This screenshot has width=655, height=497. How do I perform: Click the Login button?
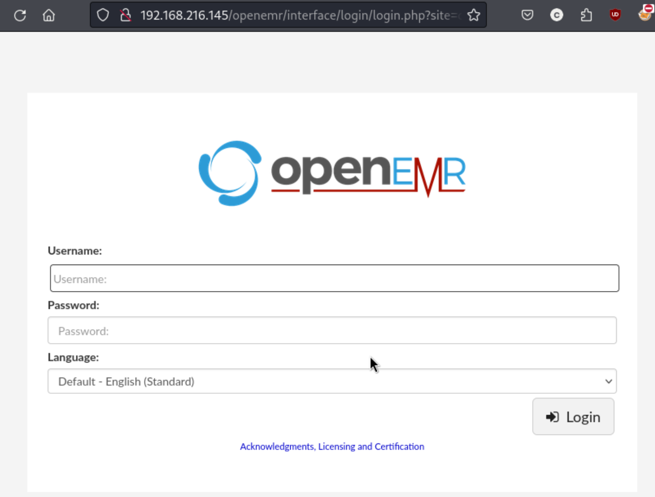tap(573, 417)
